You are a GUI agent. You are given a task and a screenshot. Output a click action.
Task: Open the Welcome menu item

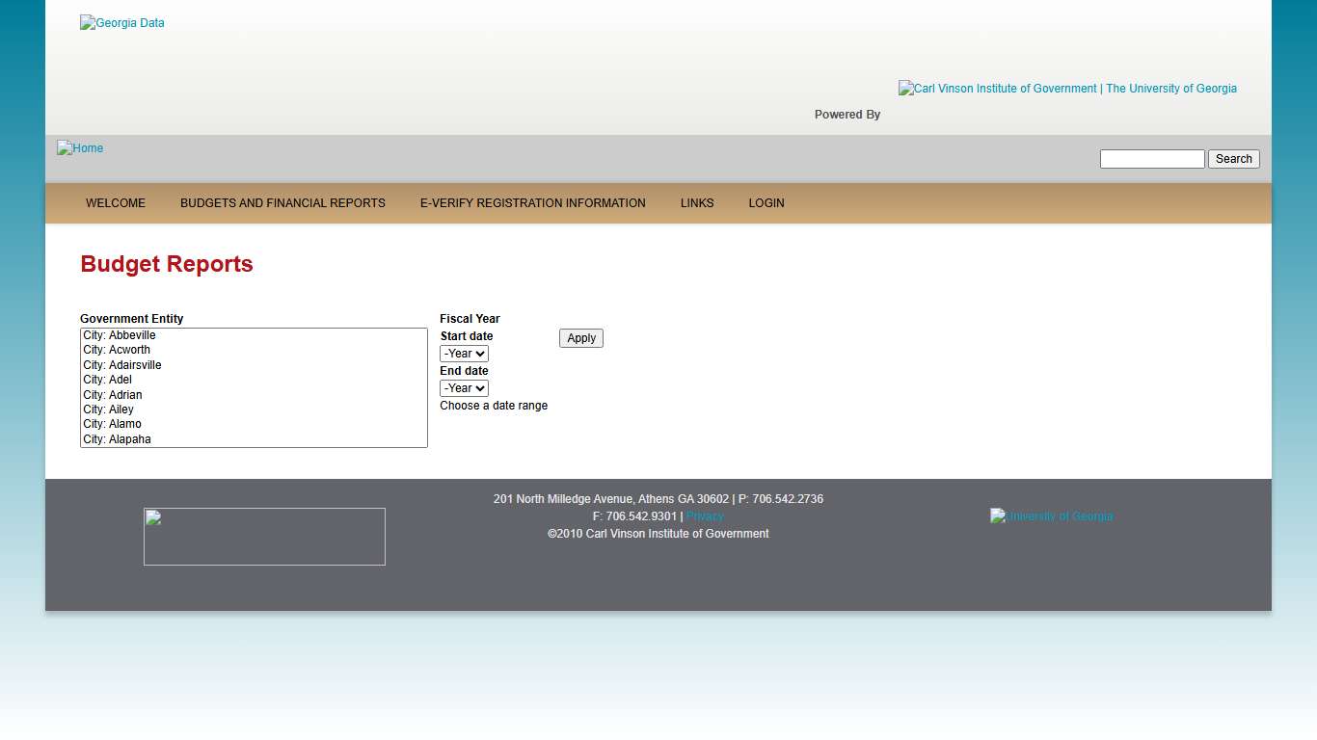click(116, 203)
